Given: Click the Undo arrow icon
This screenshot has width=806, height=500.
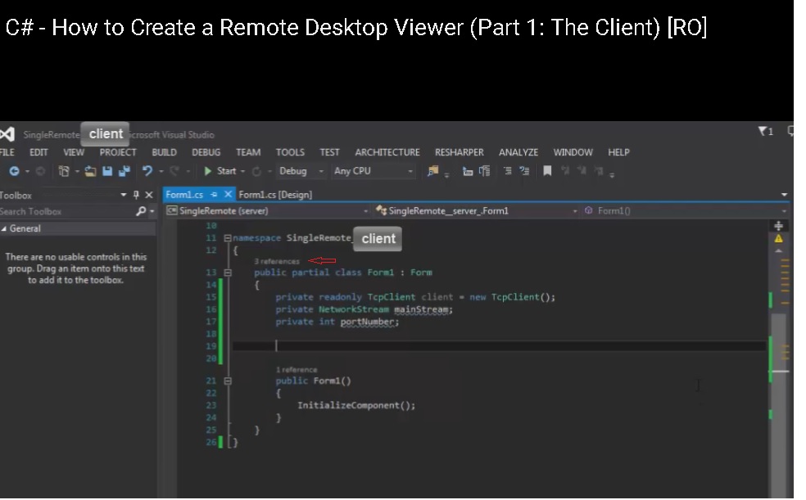Looking at the screenshot, I should coord(147,171).
